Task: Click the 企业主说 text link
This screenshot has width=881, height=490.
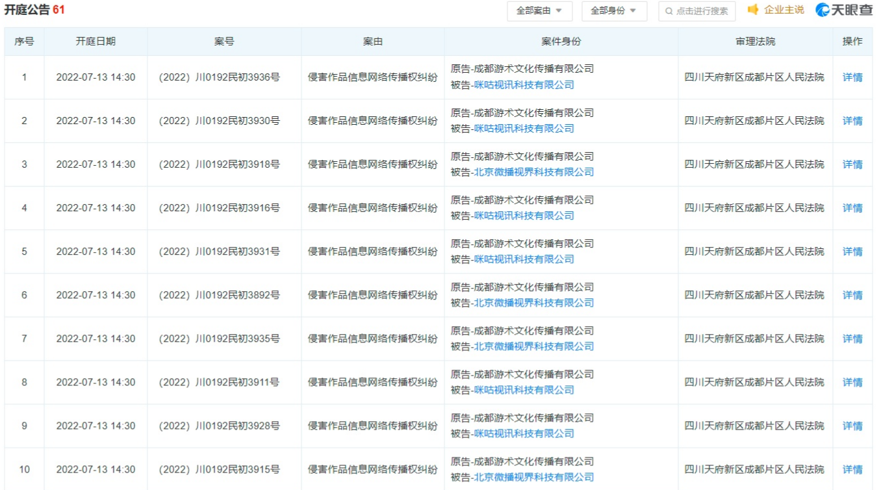Action: point(784,10)
